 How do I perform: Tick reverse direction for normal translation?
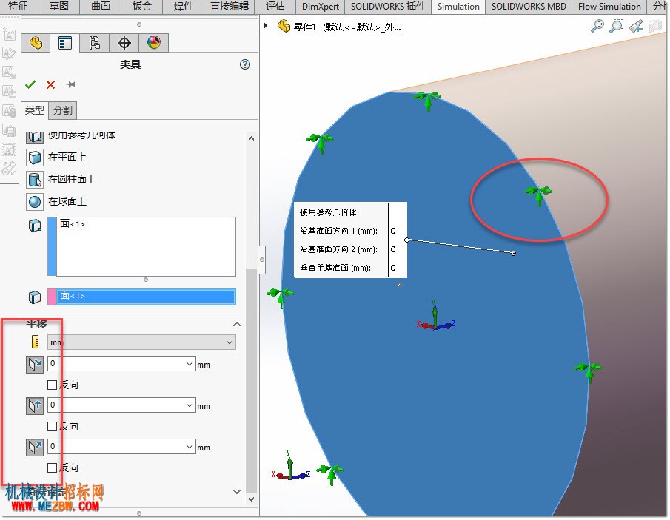52,468
